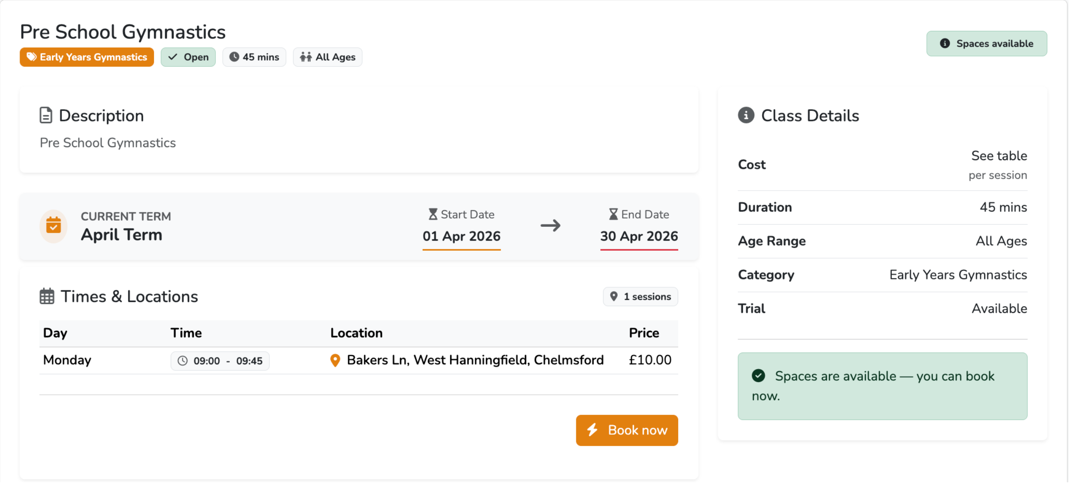Click the green checkmark in spaces available notice

click(758, 376)
